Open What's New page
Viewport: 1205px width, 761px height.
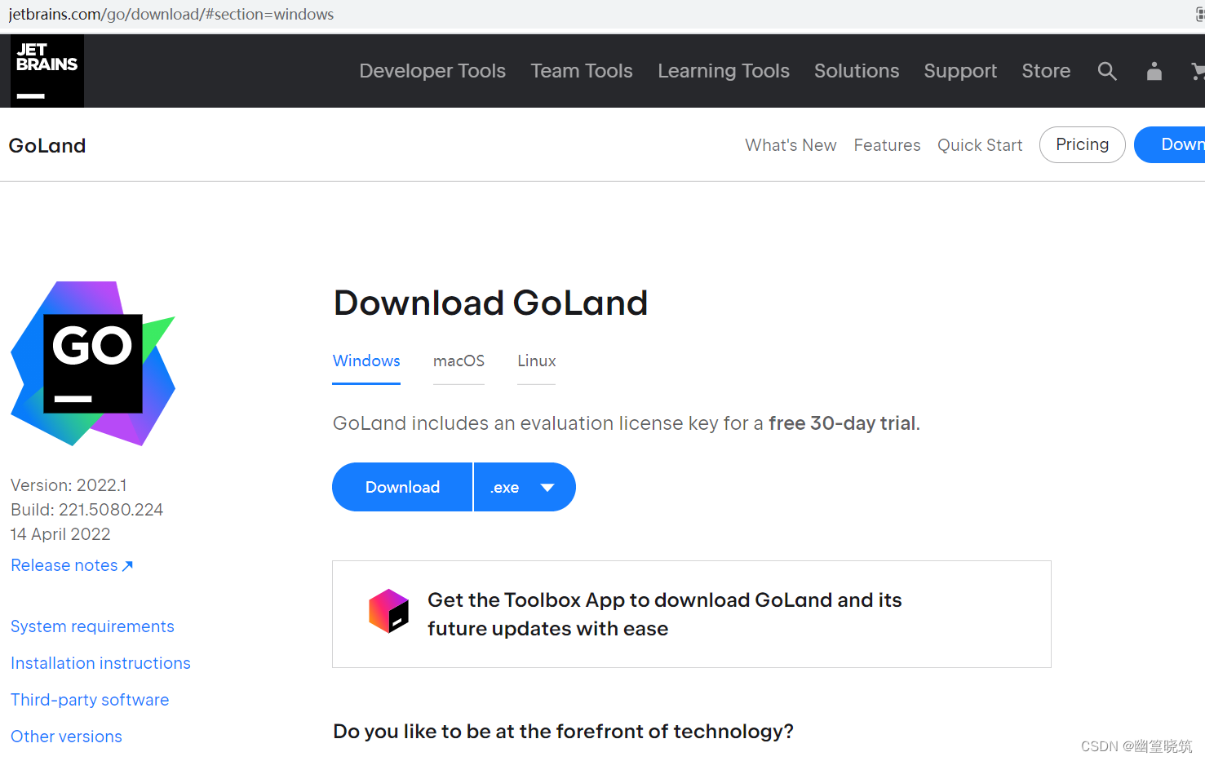tap(791, 145)
